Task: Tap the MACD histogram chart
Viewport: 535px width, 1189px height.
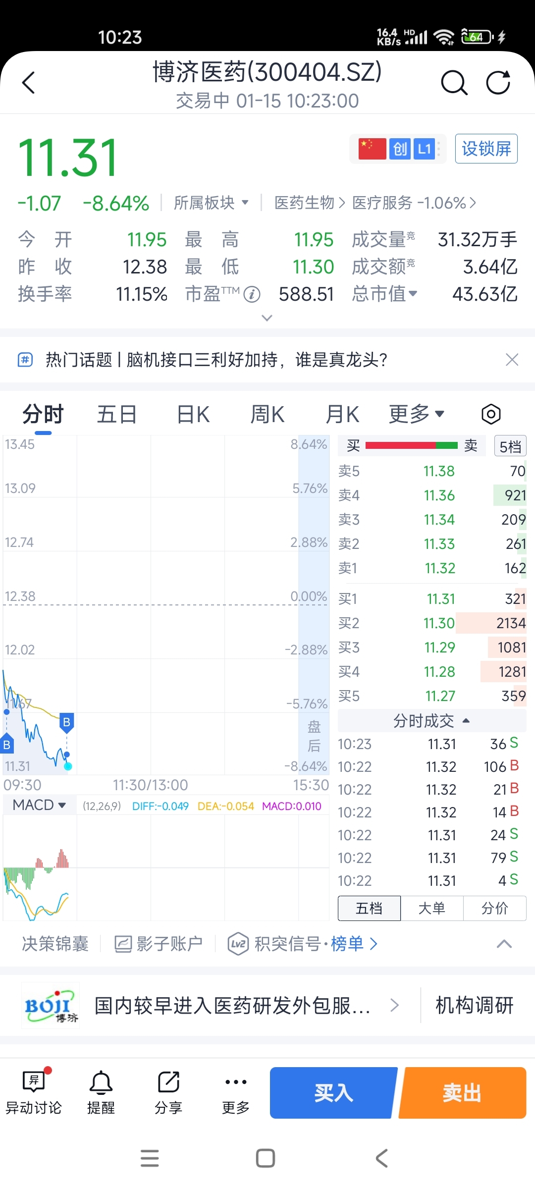Action: (x=165, y=867)
